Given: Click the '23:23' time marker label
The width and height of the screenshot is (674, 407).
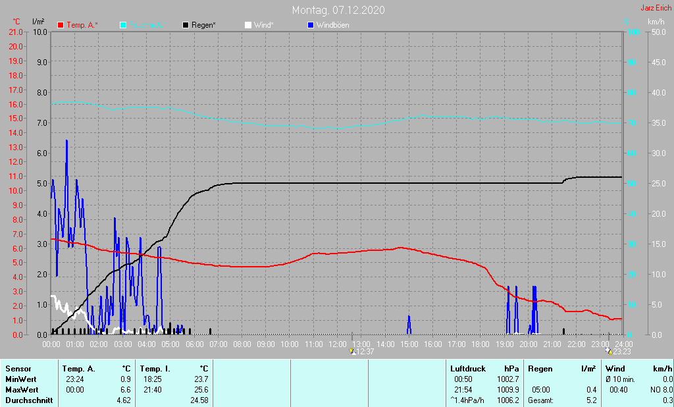Looking at the screenshot, I should [x=621, y=352].
